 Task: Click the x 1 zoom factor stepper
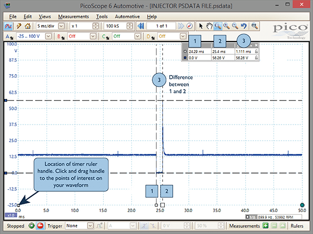coord(96,26)
